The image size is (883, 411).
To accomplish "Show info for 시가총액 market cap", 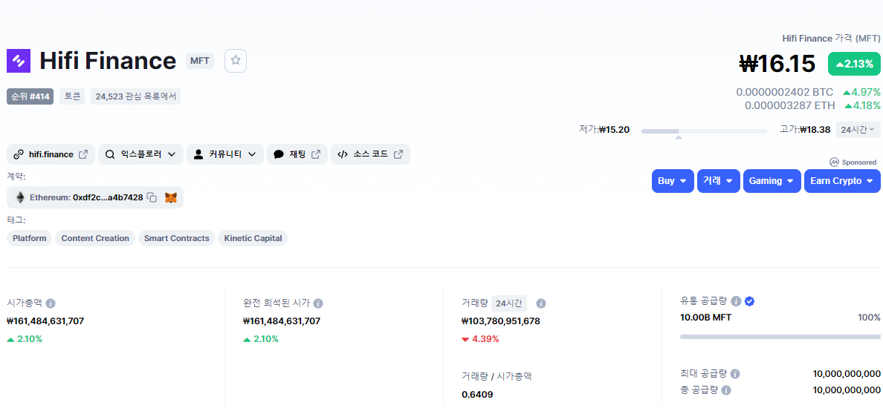I will click(50, 303).
